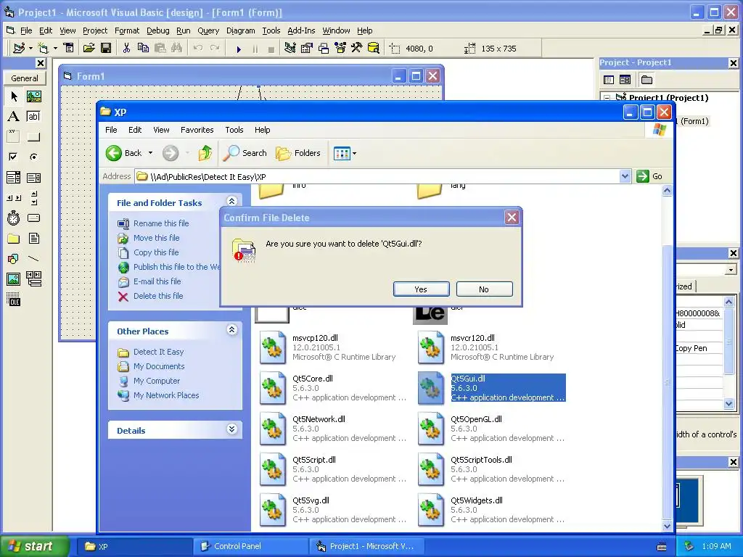Select the PictureBox control tool

(33, 96)
